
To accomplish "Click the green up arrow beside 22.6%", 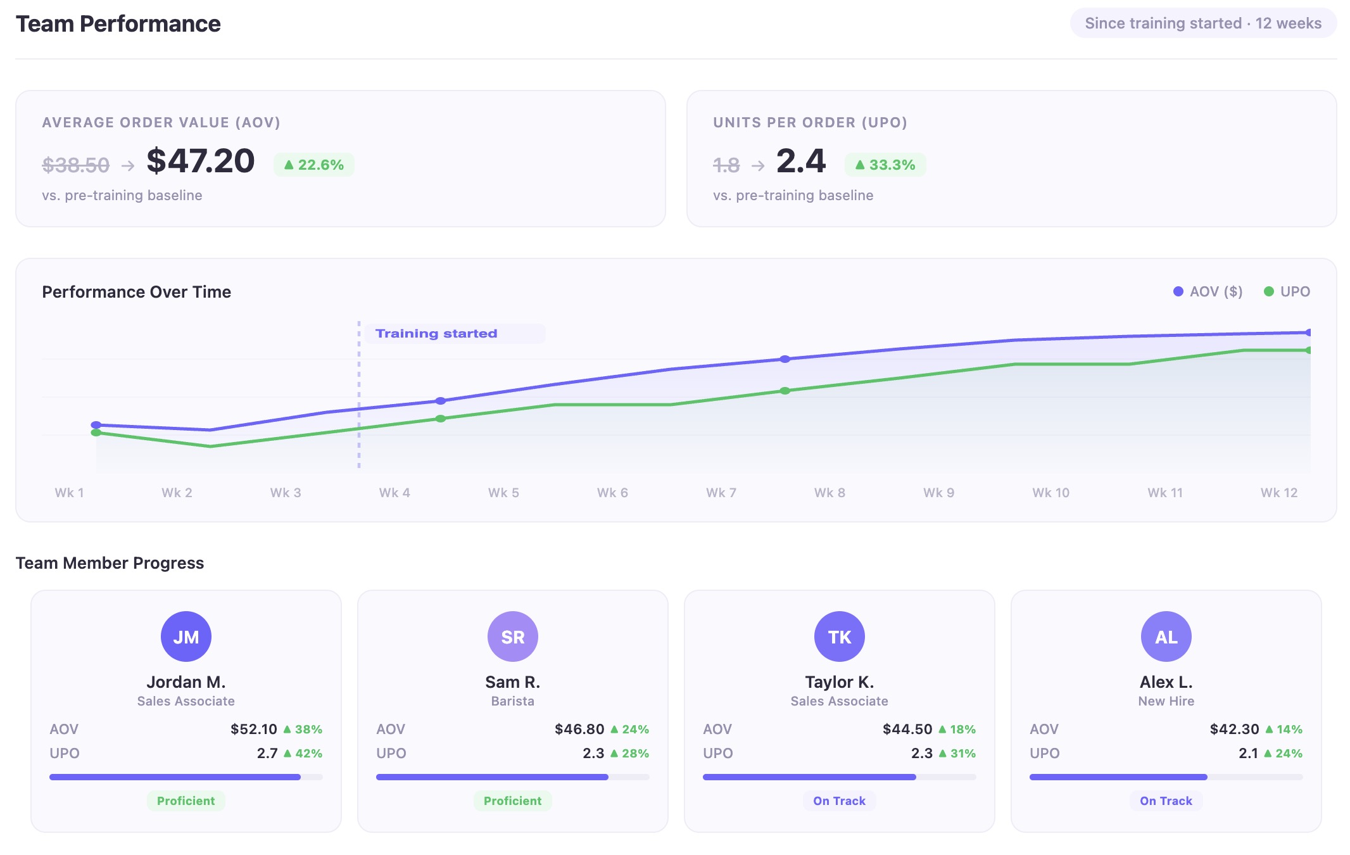I will 290,164.
